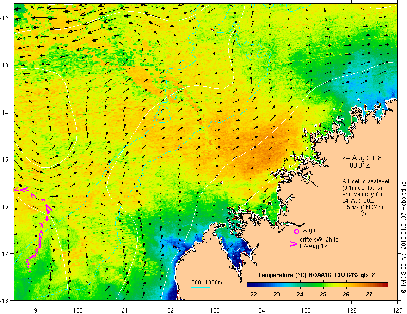This screenshot has height=314, width=407.
Task: Click the latitude axis label '-18'
Action: tap(5, 300)
